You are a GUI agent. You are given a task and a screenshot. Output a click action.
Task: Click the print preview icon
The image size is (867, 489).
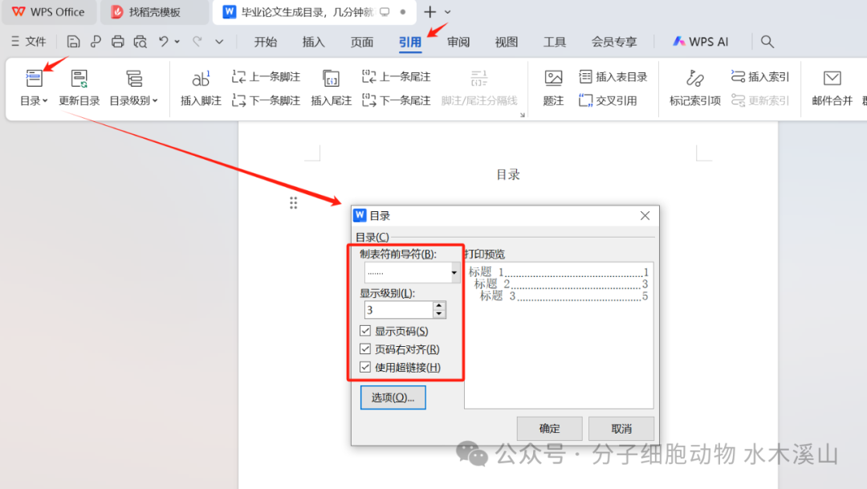pyautogui.click(x=140, y=42)
